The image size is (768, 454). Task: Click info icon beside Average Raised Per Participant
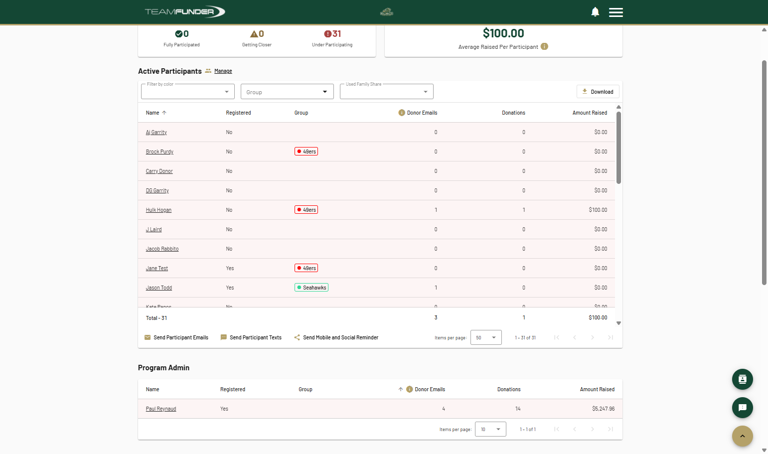[545, 46]
